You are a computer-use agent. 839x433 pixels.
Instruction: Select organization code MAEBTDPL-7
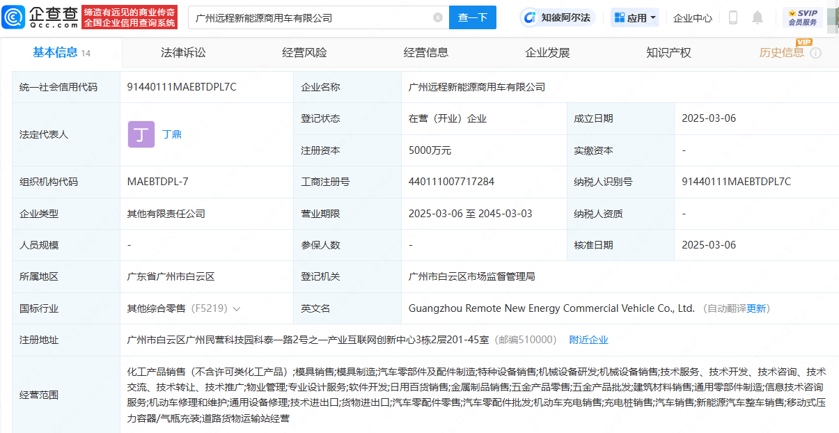pyautogui.click(x=157, y=182)
